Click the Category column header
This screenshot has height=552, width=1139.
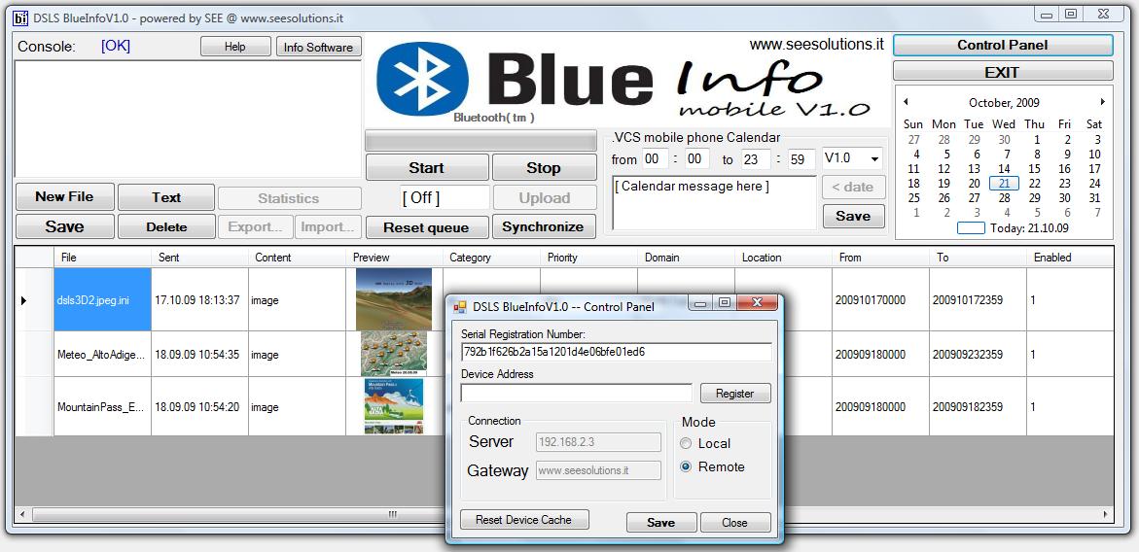pyautogui.click(x=492, y=258)
